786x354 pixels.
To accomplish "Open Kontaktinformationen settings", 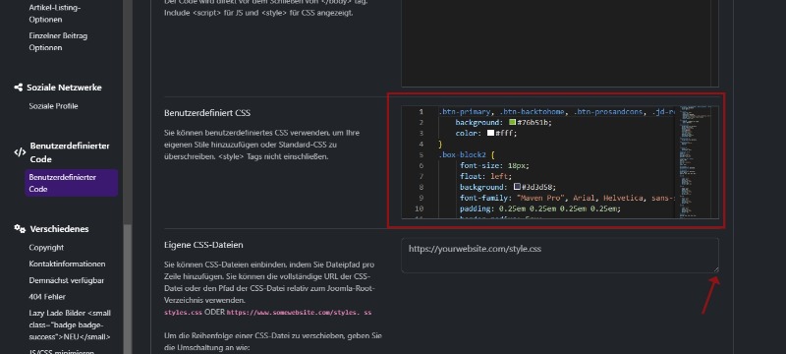I will pyautogui.click(x=67, y=264).
